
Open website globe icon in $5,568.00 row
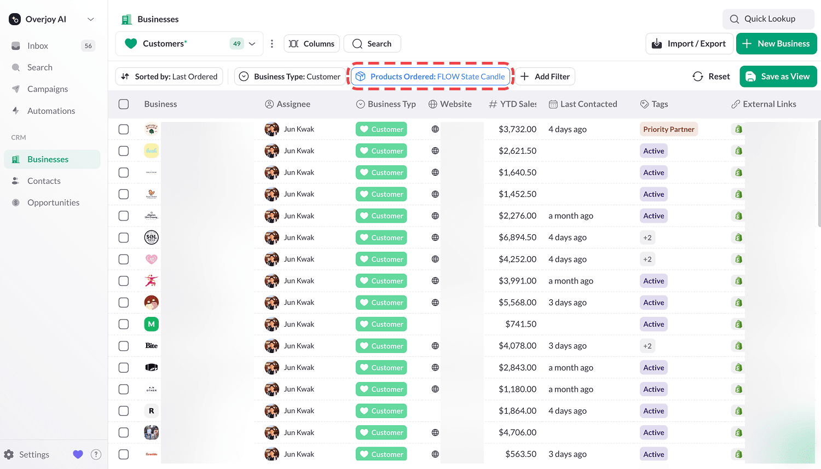point(435,303)
